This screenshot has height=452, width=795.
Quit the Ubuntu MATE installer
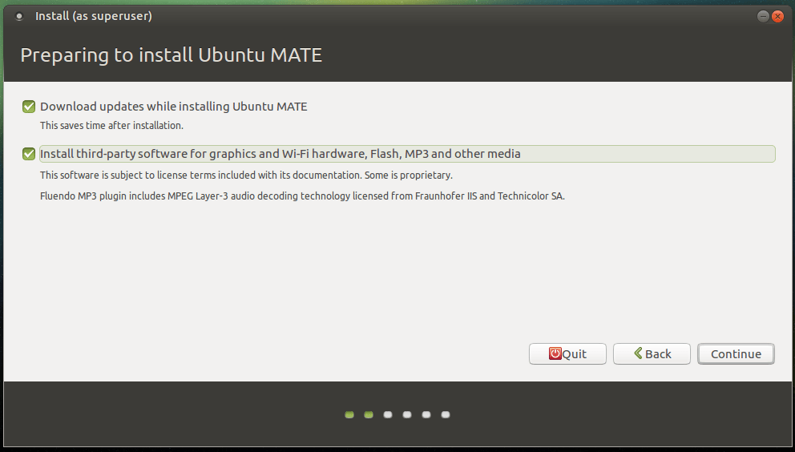pos(567,353)
